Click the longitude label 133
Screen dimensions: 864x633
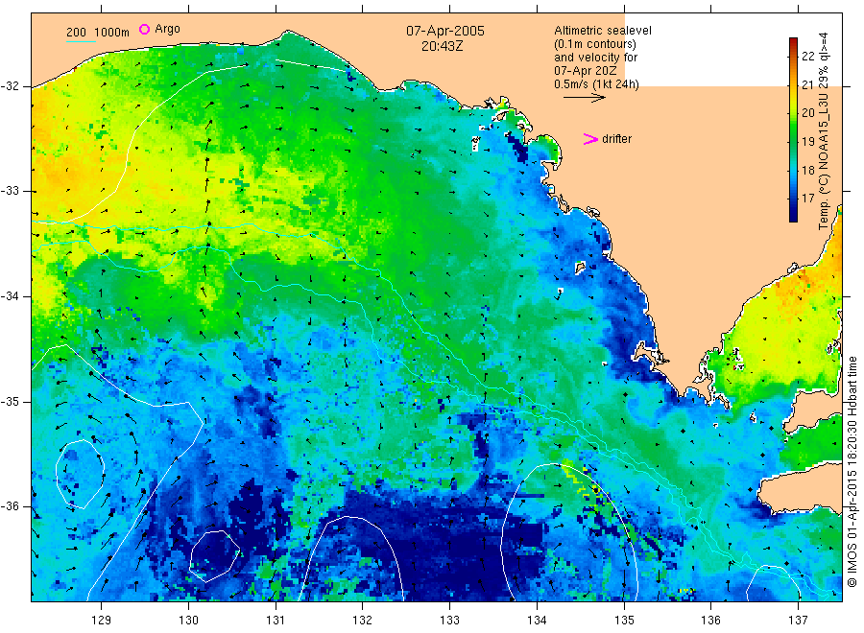coord(449,621)
